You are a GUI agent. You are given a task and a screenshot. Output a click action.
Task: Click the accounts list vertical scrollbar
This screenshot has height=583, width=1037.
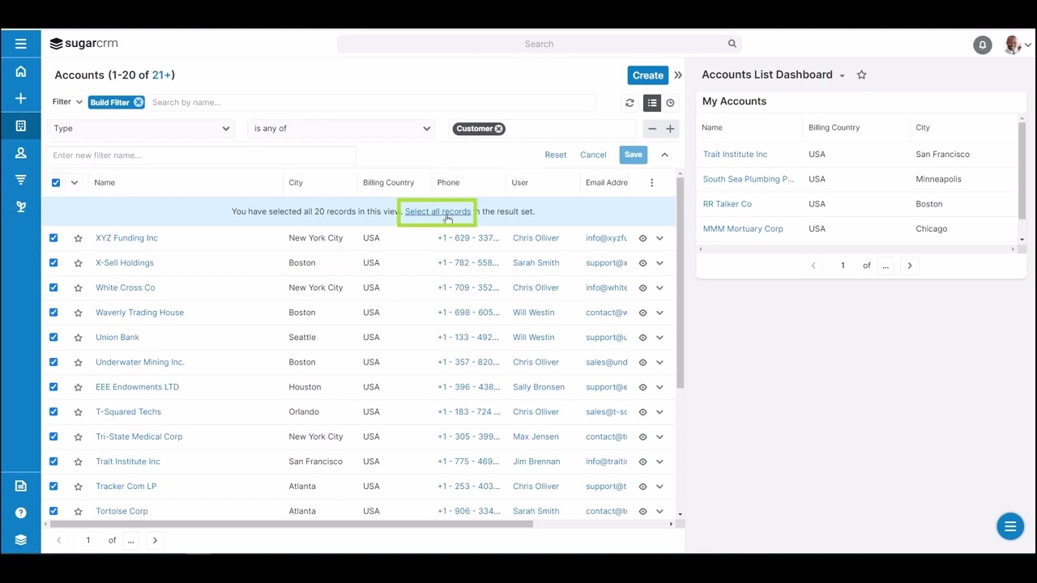pos(680,283)
